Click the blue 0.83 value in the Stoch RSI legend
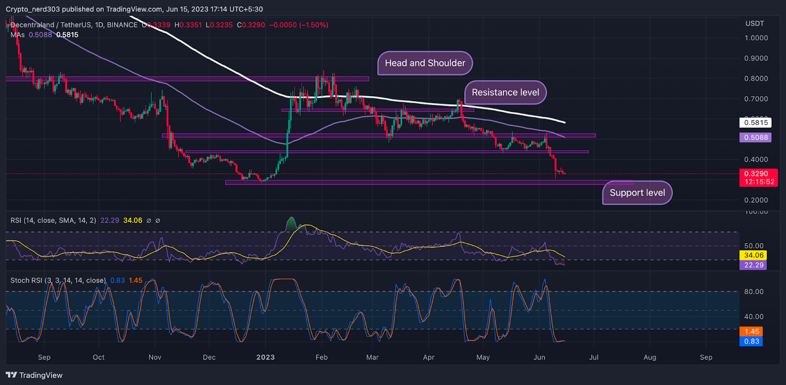 tap(117, 280)
